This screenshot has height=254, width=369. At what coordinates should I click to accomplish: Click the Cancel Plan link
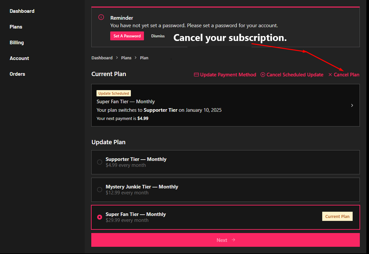tap(344, 74)
